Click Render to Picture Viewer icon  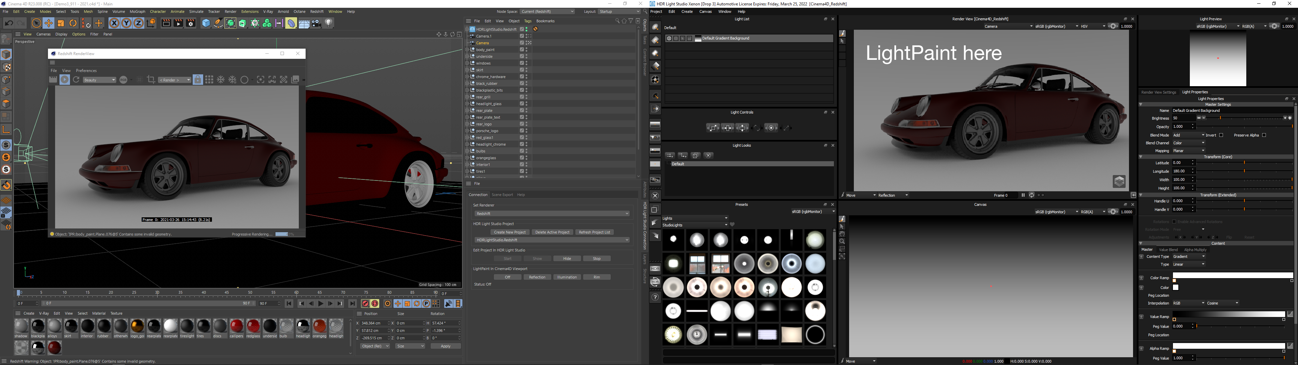(x=178, y=23)
